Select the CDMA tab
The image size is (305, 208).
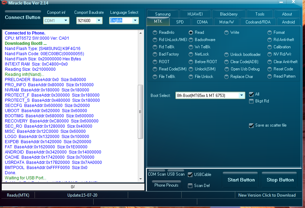point(202,22)
